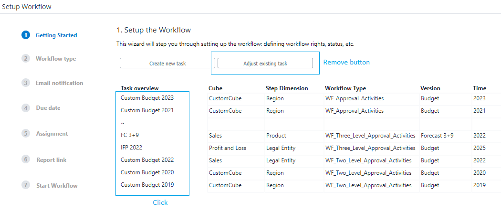Pick the Custom Budget 2019 task
Viewport: 501px width, 223px height.
click(147, 185)
